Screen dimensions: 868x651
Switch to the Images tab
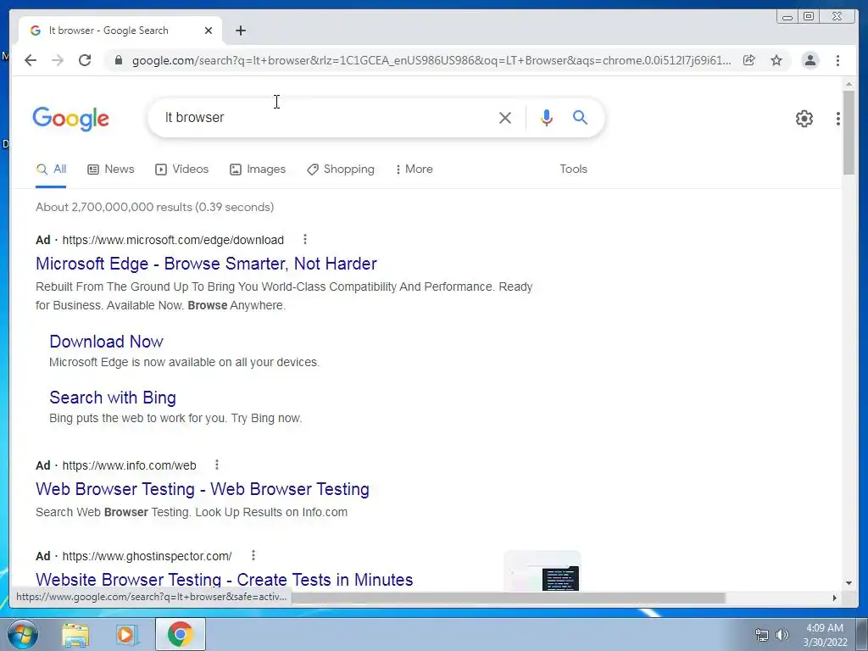258,170
